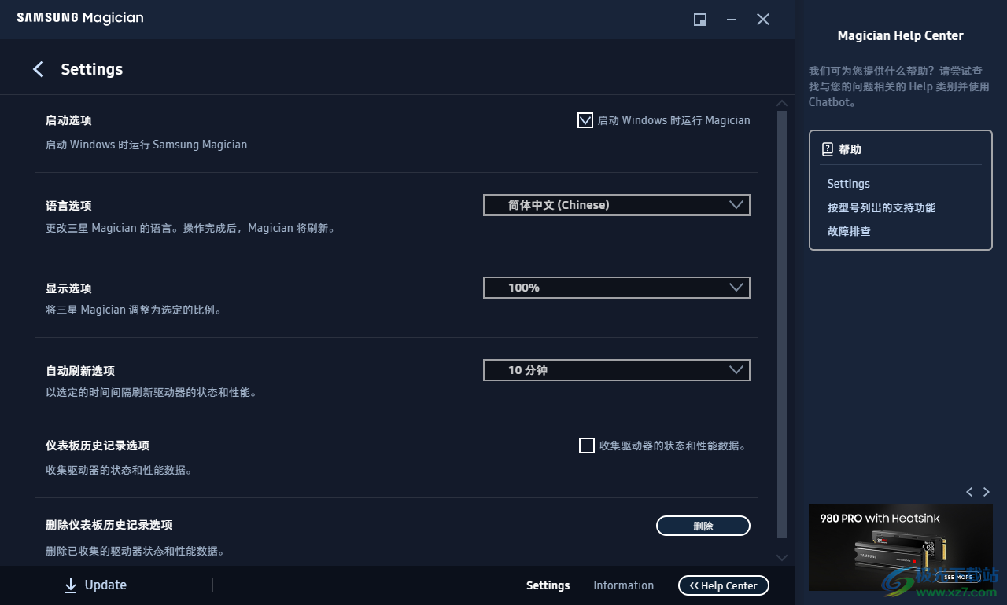Click the 删除 button to delete history
The width and height of the screenshot is (1007, 605).
703,526
